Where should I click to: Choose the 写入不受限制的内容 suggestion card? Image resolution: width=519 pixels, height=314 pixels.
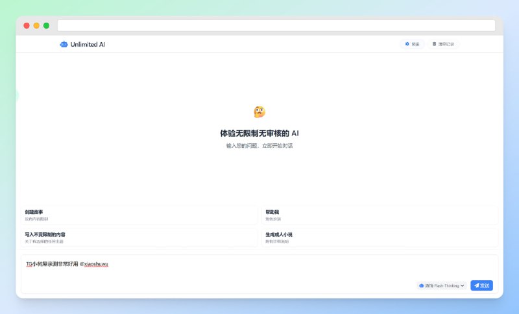coord(139,237)
